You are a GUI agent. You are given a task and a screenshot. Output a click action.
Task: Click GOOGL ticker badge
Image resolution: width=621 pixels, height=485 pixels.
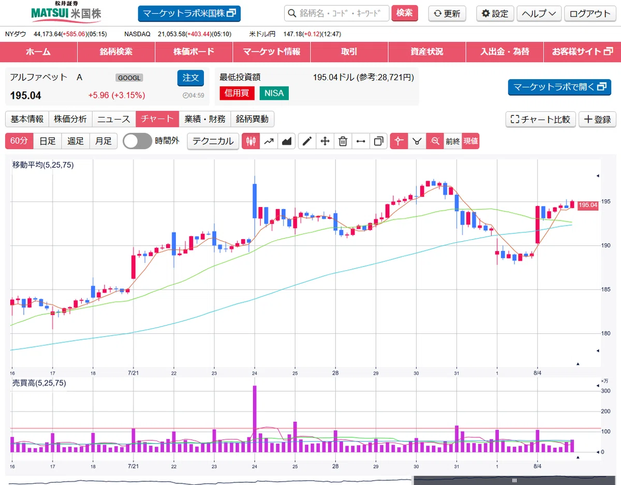pos(129,78)
